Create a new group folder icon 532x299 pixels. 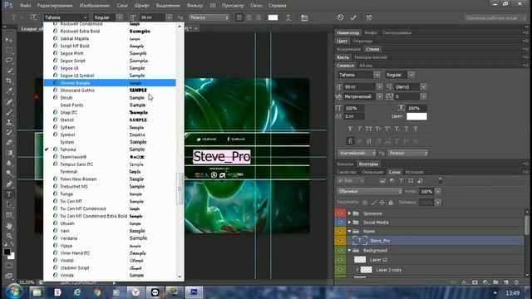[x=495, y=282]
